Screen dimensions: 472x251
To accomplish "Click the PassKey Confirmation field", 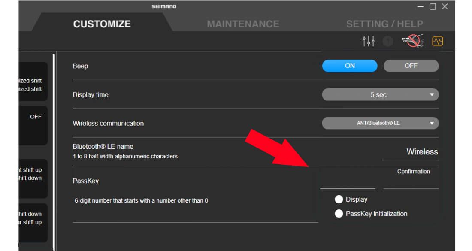I will [x=411, y=184].
